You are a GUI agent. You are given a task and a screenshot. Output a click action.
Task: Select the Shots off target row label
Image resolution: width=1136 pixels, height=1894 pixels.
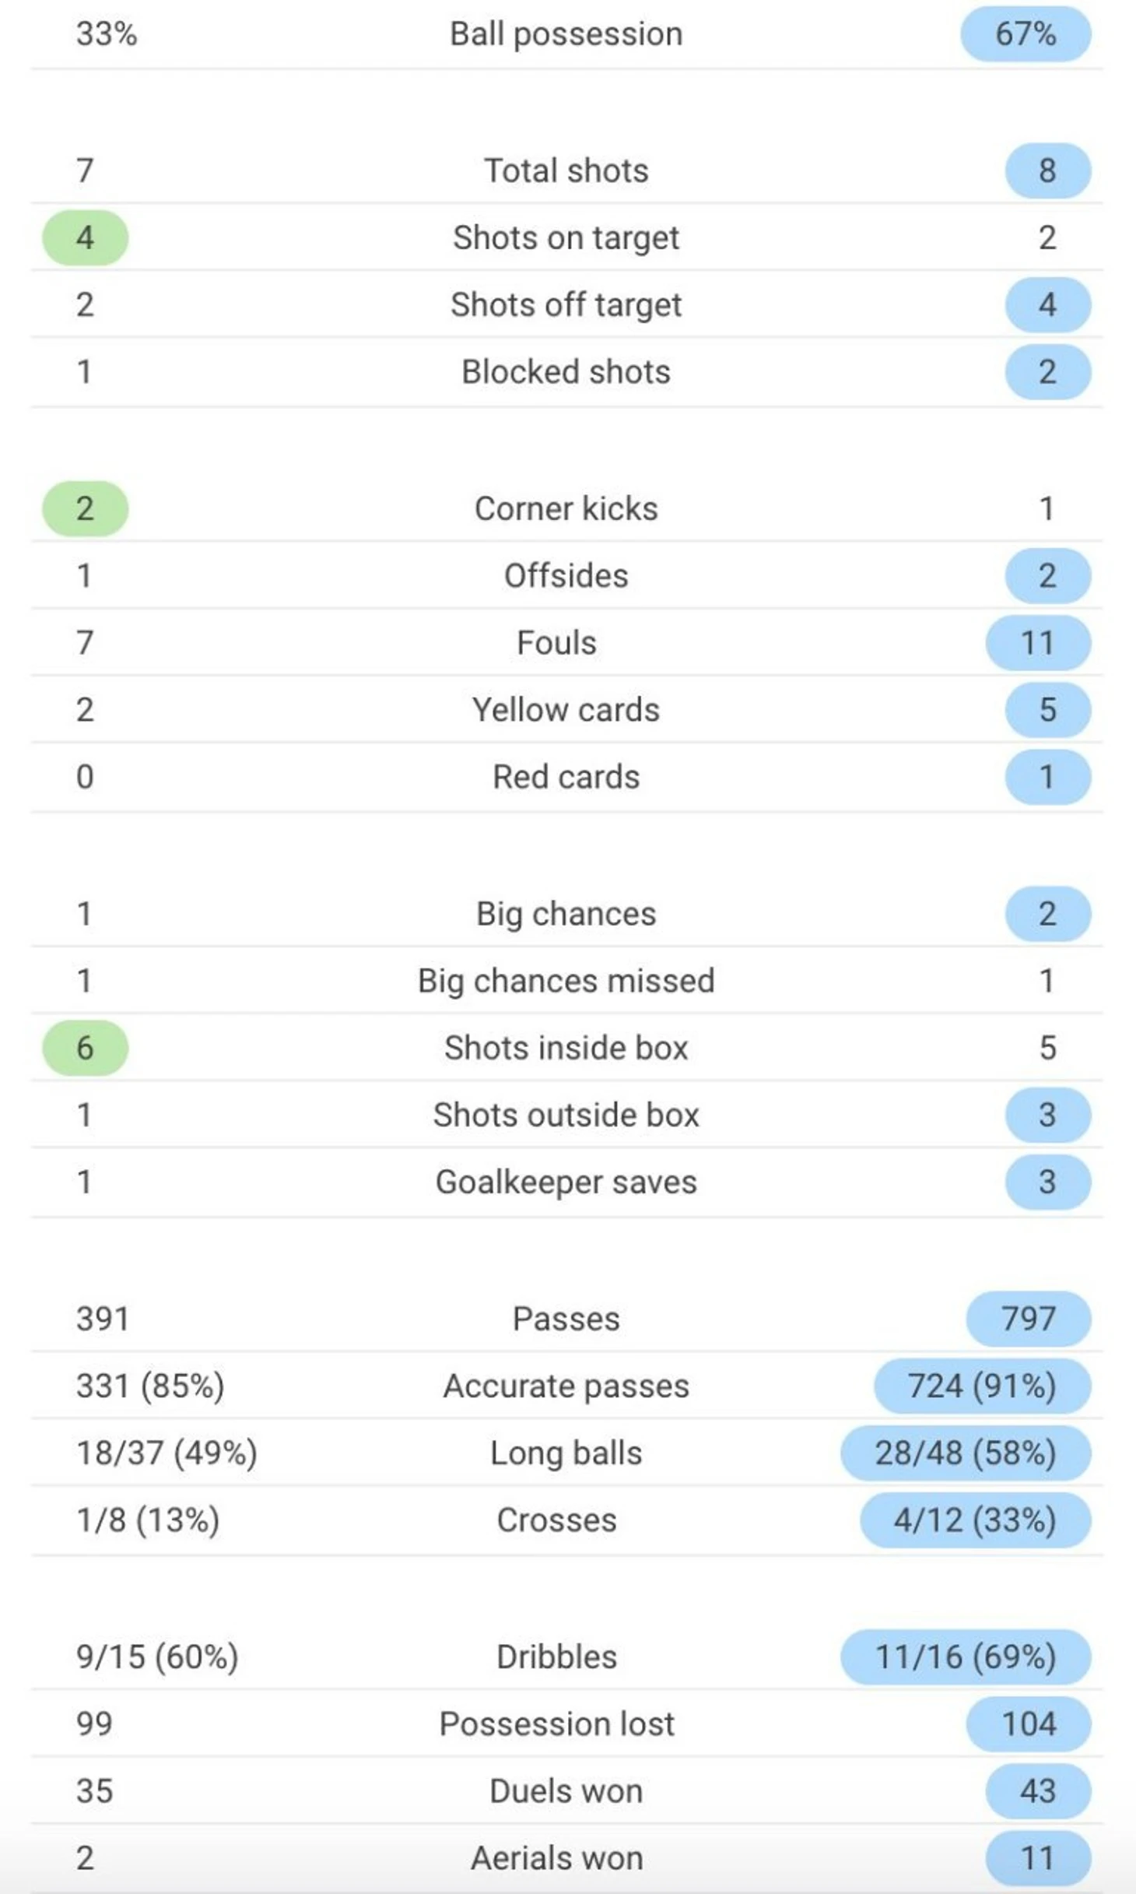tap(566, 304)
